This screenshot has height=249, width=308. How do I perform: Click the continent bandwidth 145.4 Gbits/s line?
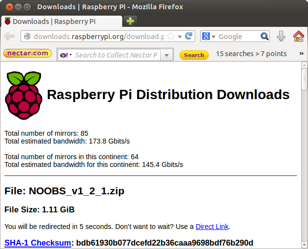click(94, 165)
